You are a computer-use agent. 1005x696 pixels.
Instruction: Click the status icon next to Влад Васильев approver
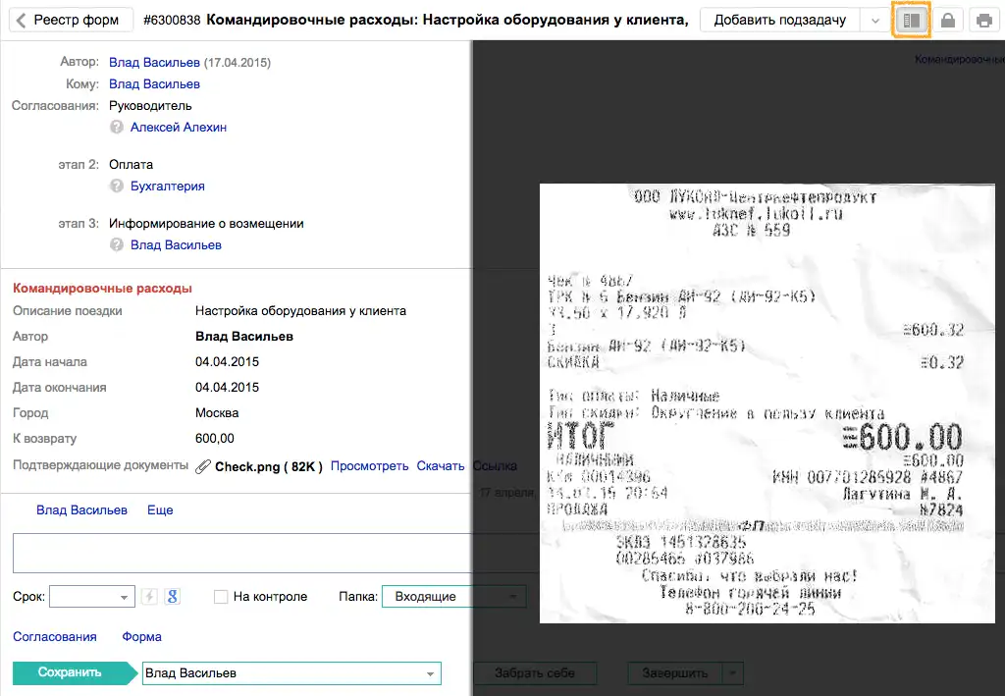(x=117, y=244)
